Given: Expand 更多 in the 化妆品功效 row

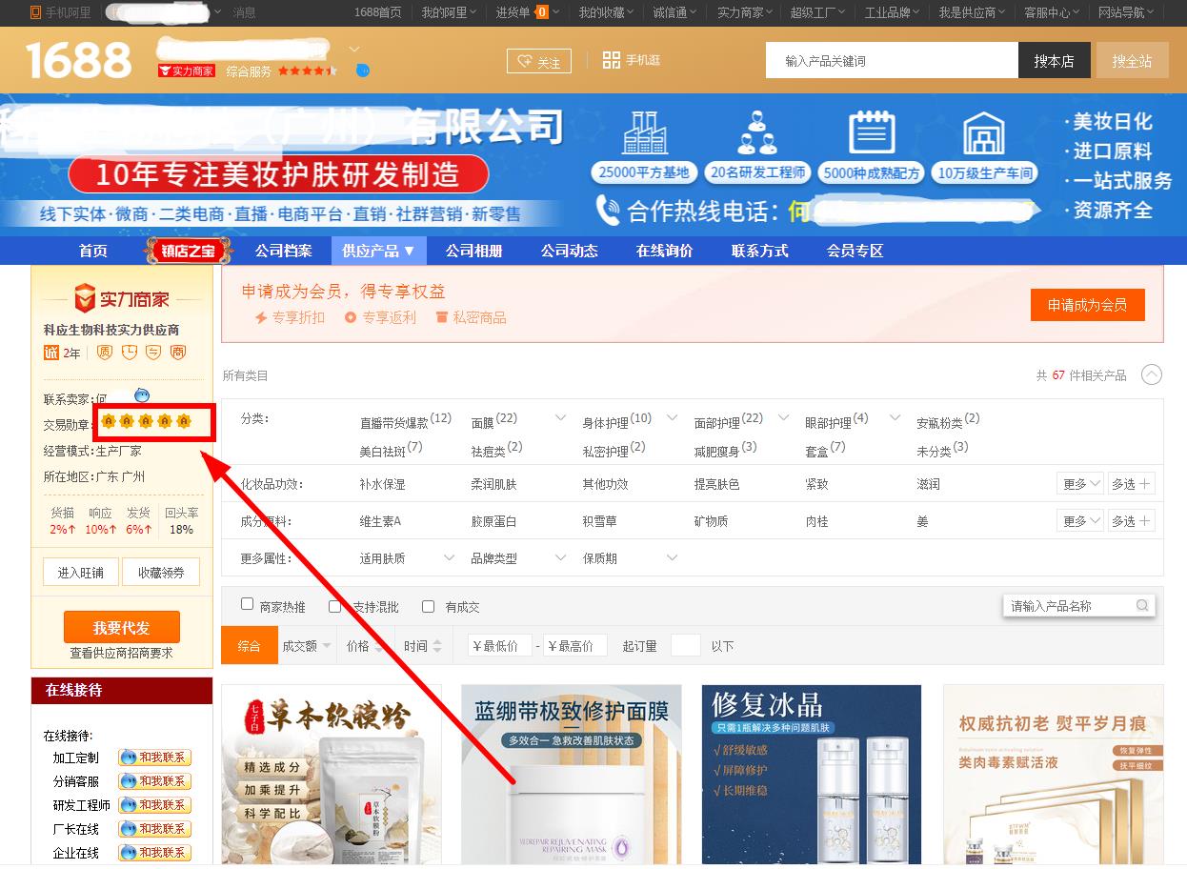Looking at the screenshot, I should click(x=1079, y=484).
